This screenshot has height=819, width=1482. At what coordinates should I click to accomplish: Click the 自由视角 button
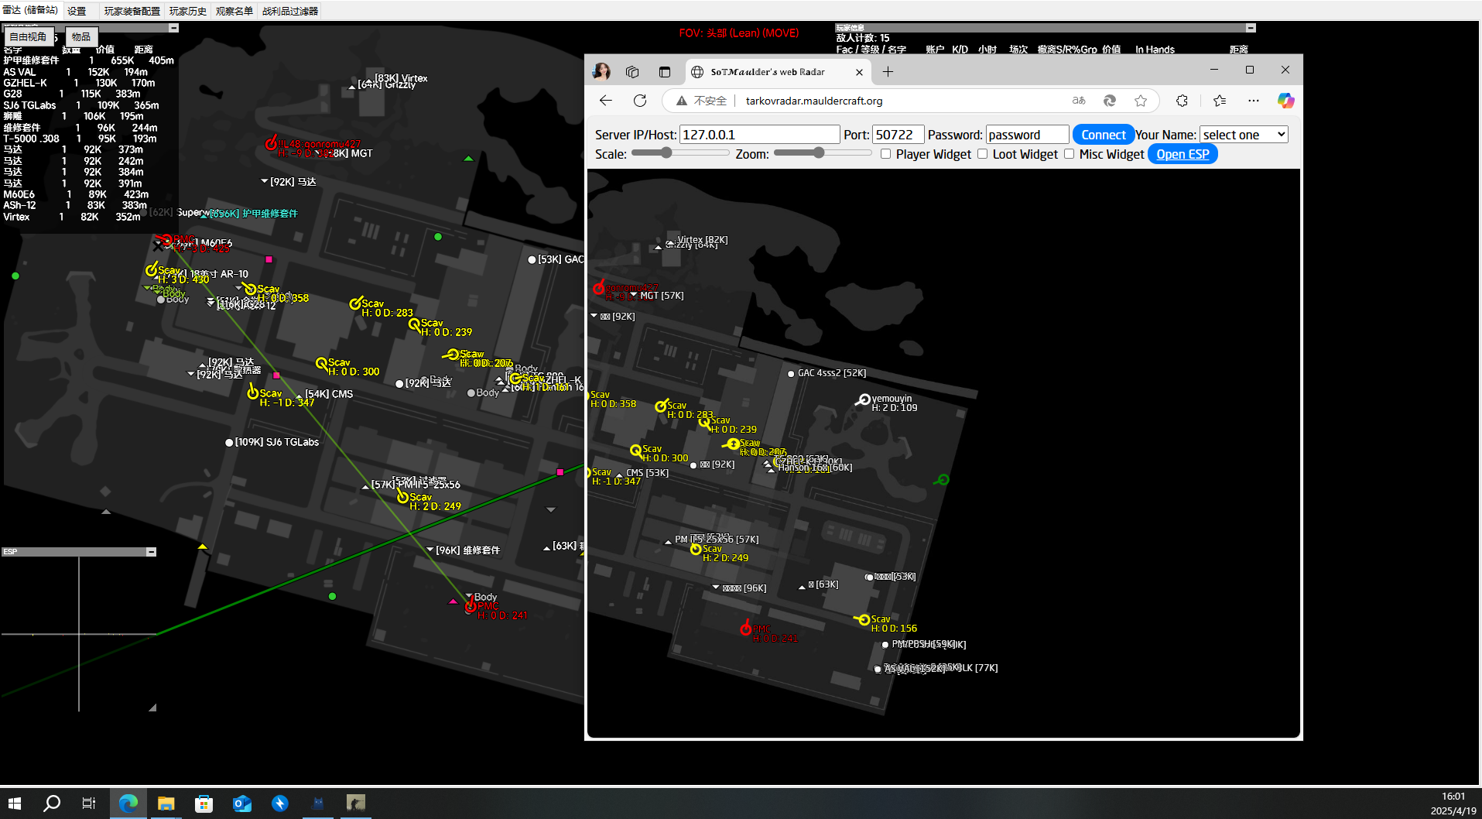click(28, 36)
